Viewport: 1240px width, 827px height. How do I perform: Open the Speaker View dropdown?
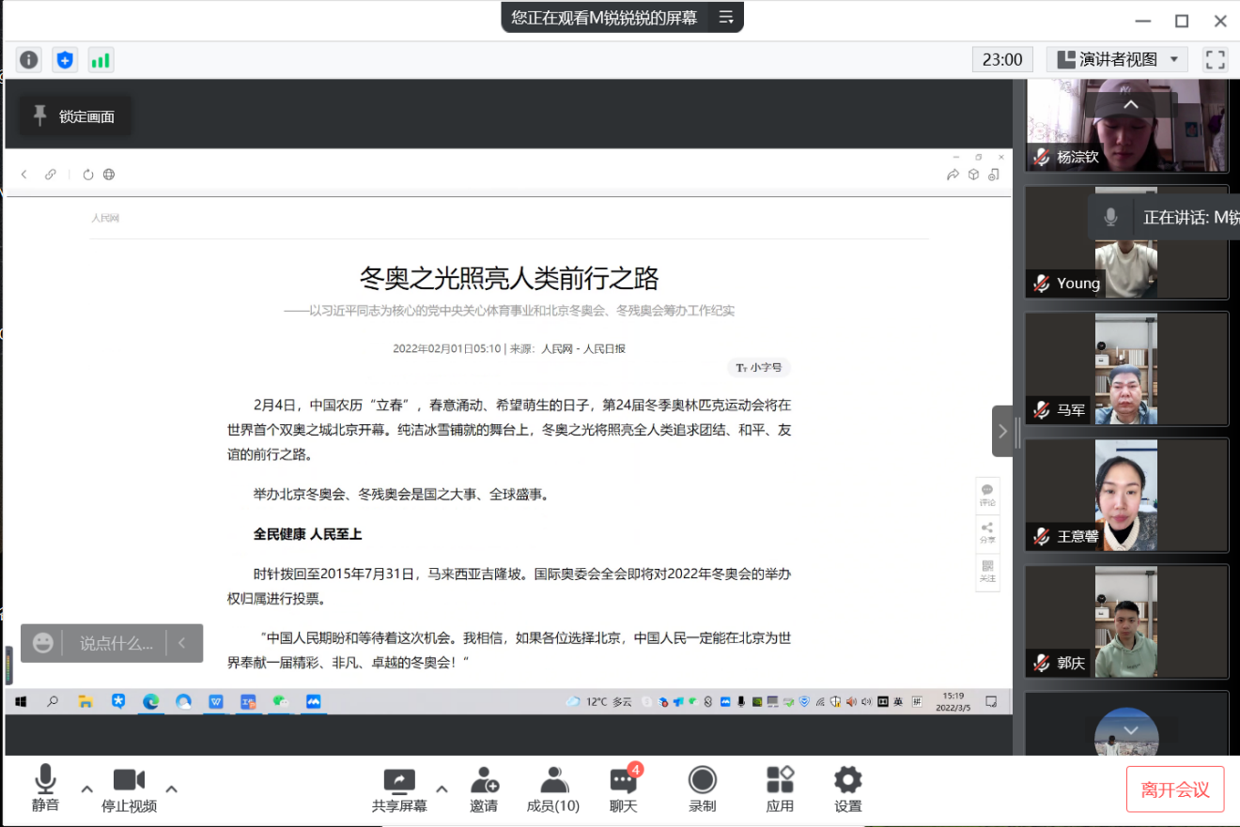[1118, 60]
